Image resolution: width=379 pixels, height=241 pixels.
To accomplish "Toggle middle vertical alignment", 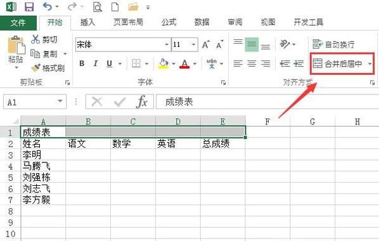I will point(252,44).
